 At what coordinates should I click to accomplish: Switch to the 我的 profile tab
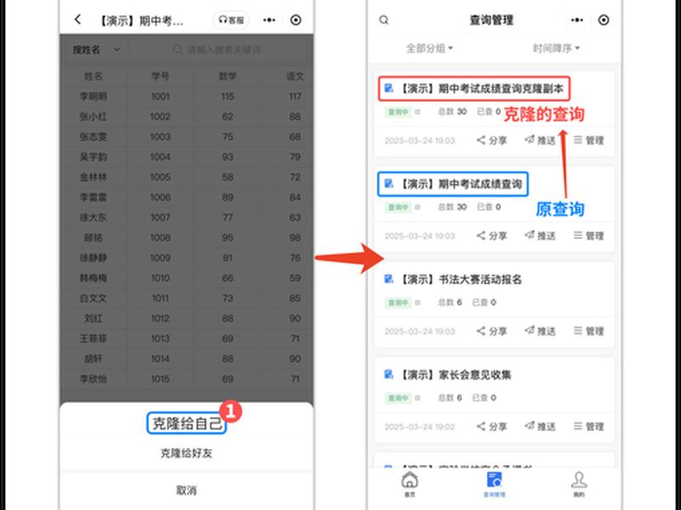(x=579, y=484)
